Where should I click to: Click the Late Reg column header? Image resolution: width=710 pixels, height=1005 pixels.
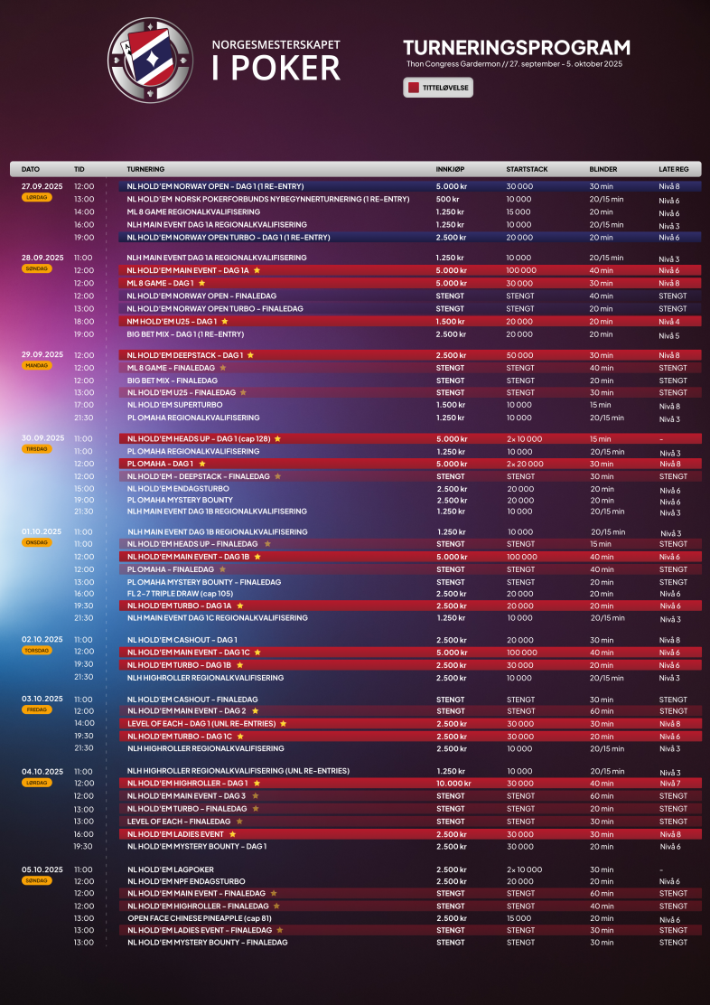click(x=674, y=169)
